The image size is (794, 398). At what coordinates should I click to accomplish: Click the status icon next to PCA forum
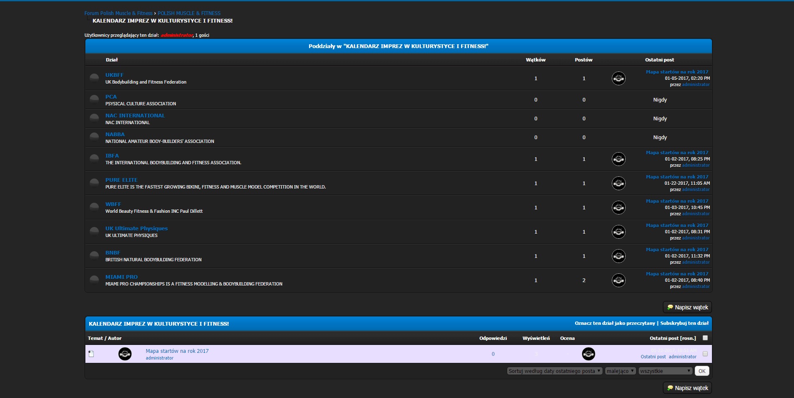point(94,99)
